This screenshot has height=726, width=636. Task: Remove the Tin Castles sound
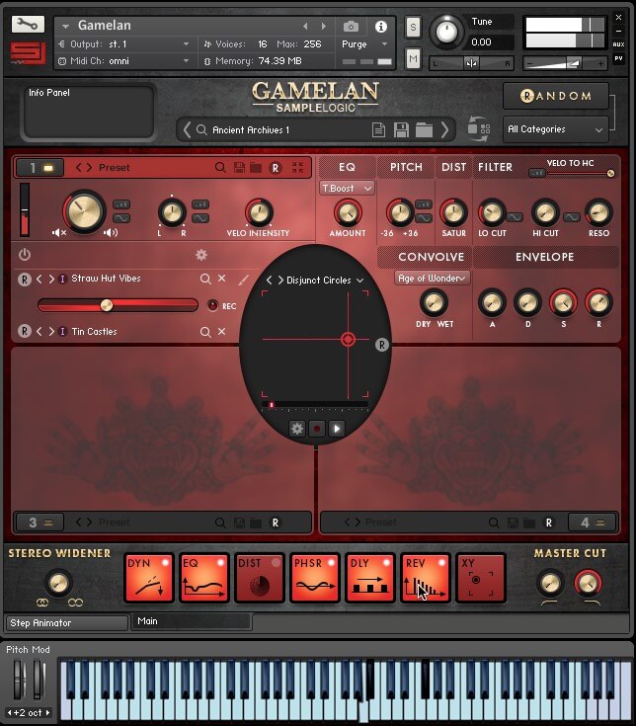point(222,332)
